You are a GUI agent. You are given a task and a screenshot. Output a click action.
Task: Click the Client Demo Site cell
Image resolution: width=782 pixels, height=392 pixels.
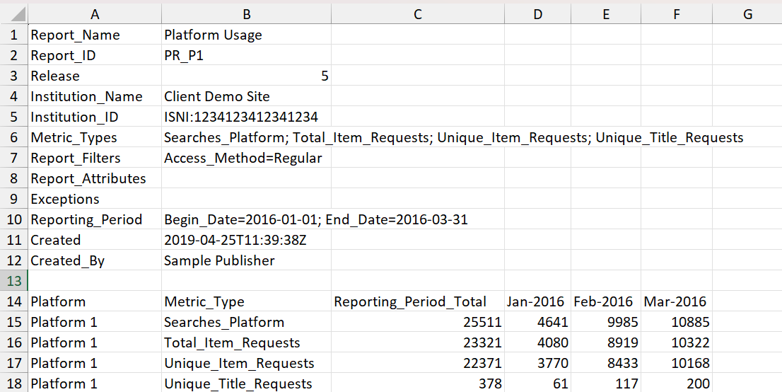click(x=246, y=96)
